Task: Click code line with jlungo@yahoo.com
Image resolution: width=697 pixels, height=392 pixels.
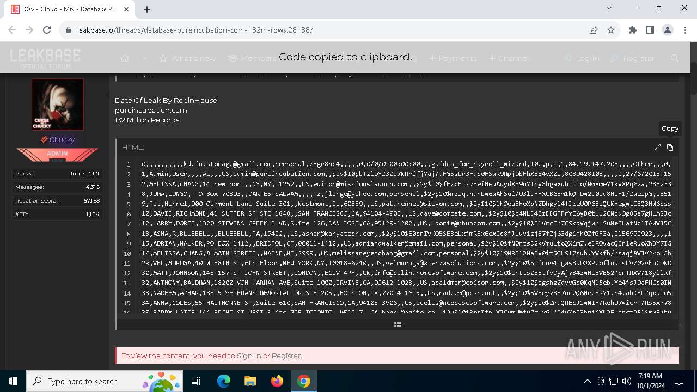Action: (x=407, y=194)
